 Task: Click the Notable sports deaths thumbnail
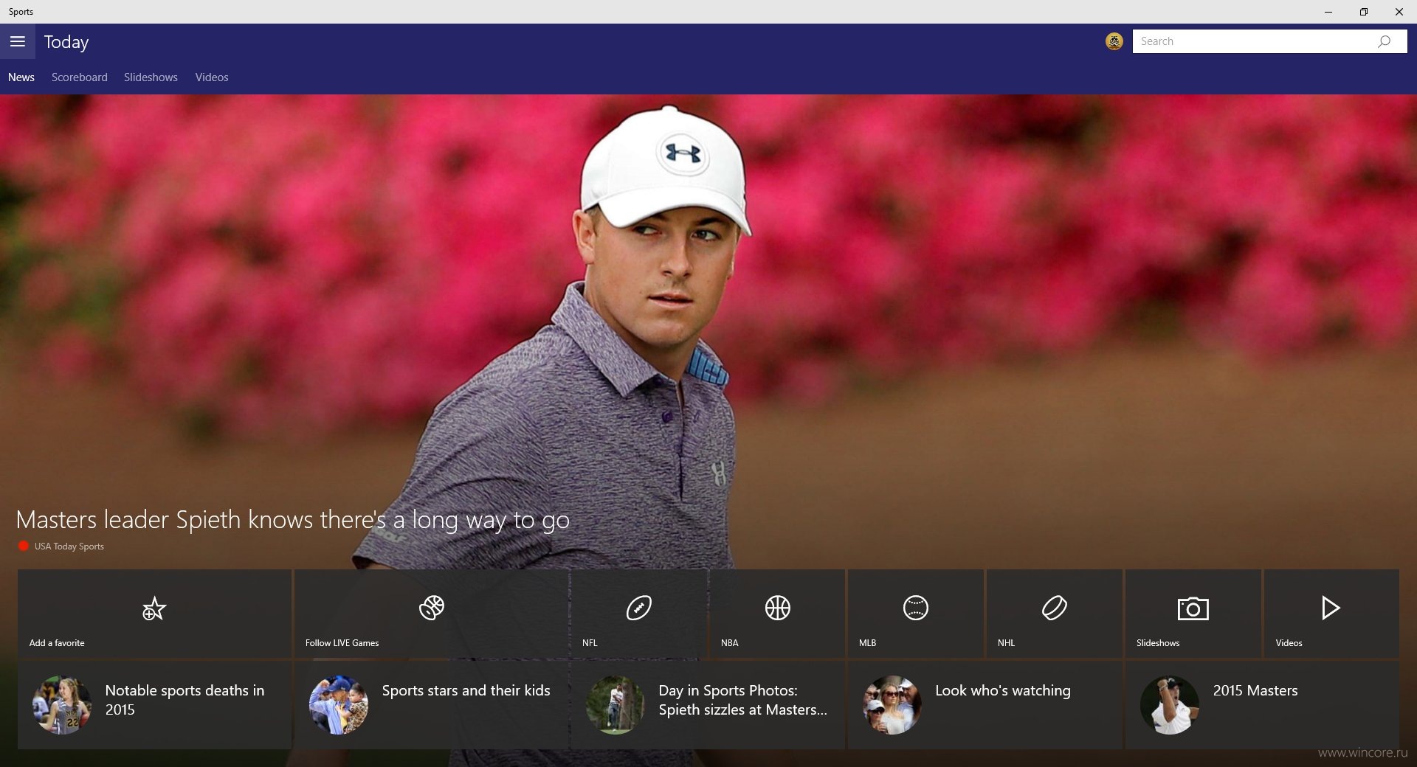pyautogui.click(x=62, y=705)
